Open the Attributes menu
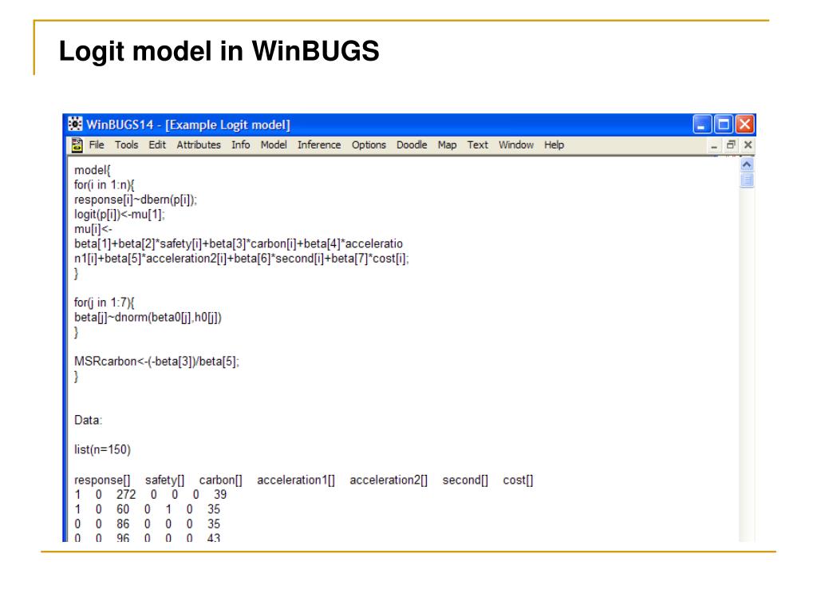Viewport: 817px width, 613px height. pyautogui.click(x=199, y=145)
